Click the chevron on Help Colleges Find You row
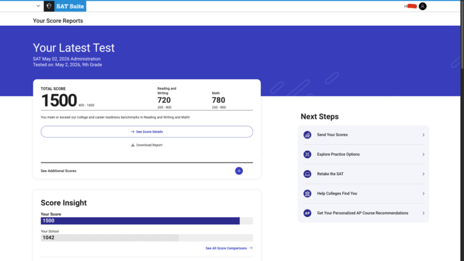The image size is (464, 261). (423, 193)
